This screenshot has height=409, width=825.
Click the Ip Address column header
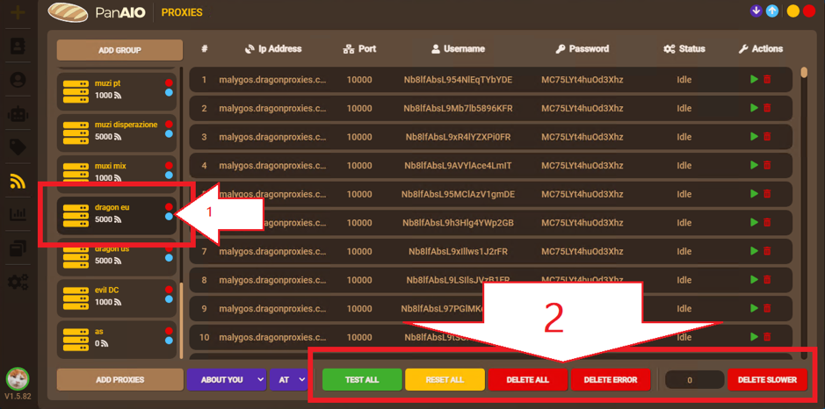[273, 49]
